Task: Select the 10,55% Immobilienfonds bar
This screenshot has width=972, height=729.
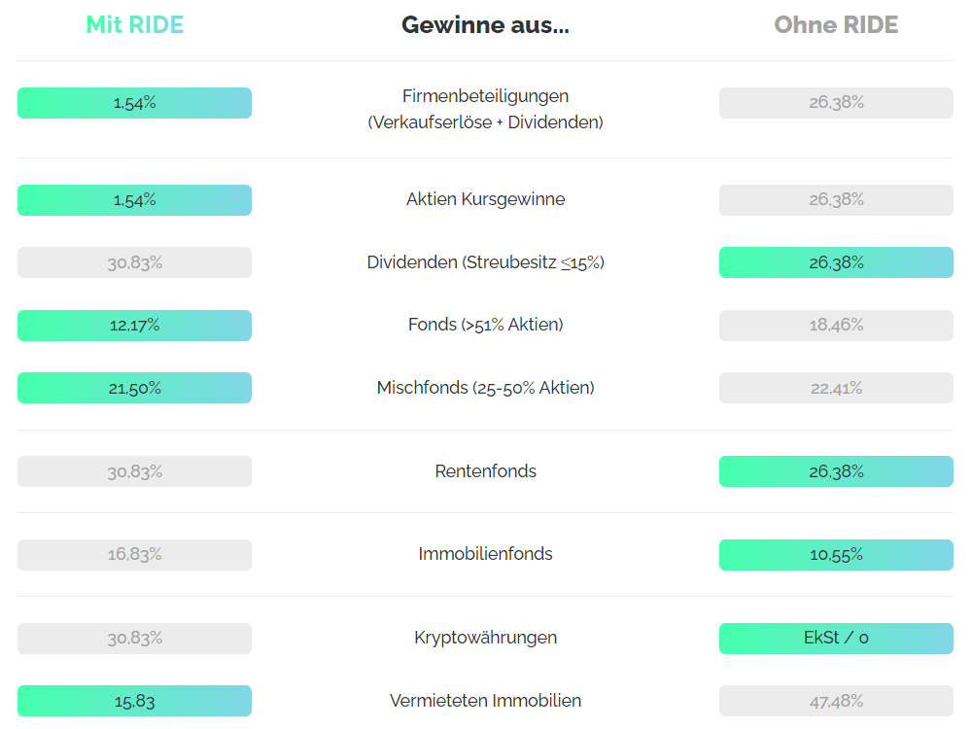Action: 836,555
